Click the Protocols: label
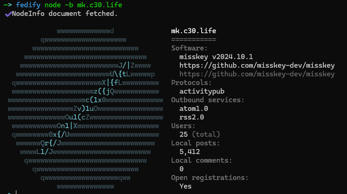The image size is (347, 194). coord(191,83)
